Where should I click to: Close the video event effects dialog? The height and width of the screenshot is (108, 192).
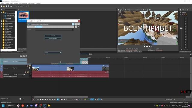(x=79, y=21)
